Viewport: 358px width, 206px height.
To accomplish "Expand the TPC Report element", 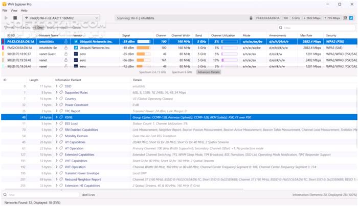I will pos(56,111).
